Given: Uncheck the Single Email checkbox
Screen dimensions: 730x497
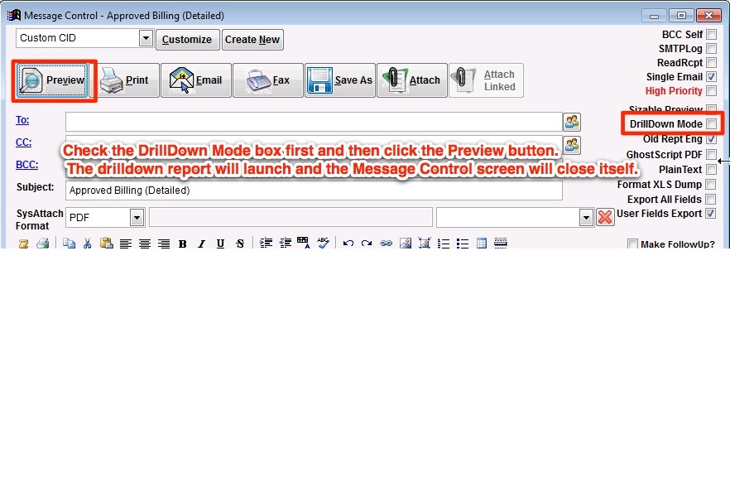Looking at the screenshot, I should pos(711,77).
